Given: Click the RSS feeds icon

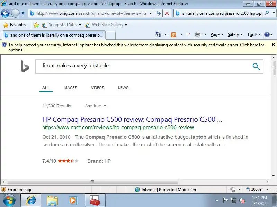Looking at the screenshot, I should [173, 35].
